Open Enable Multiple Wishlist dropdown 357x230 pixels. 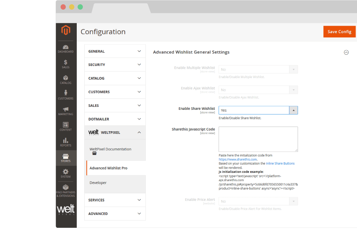tap(258, 70)
